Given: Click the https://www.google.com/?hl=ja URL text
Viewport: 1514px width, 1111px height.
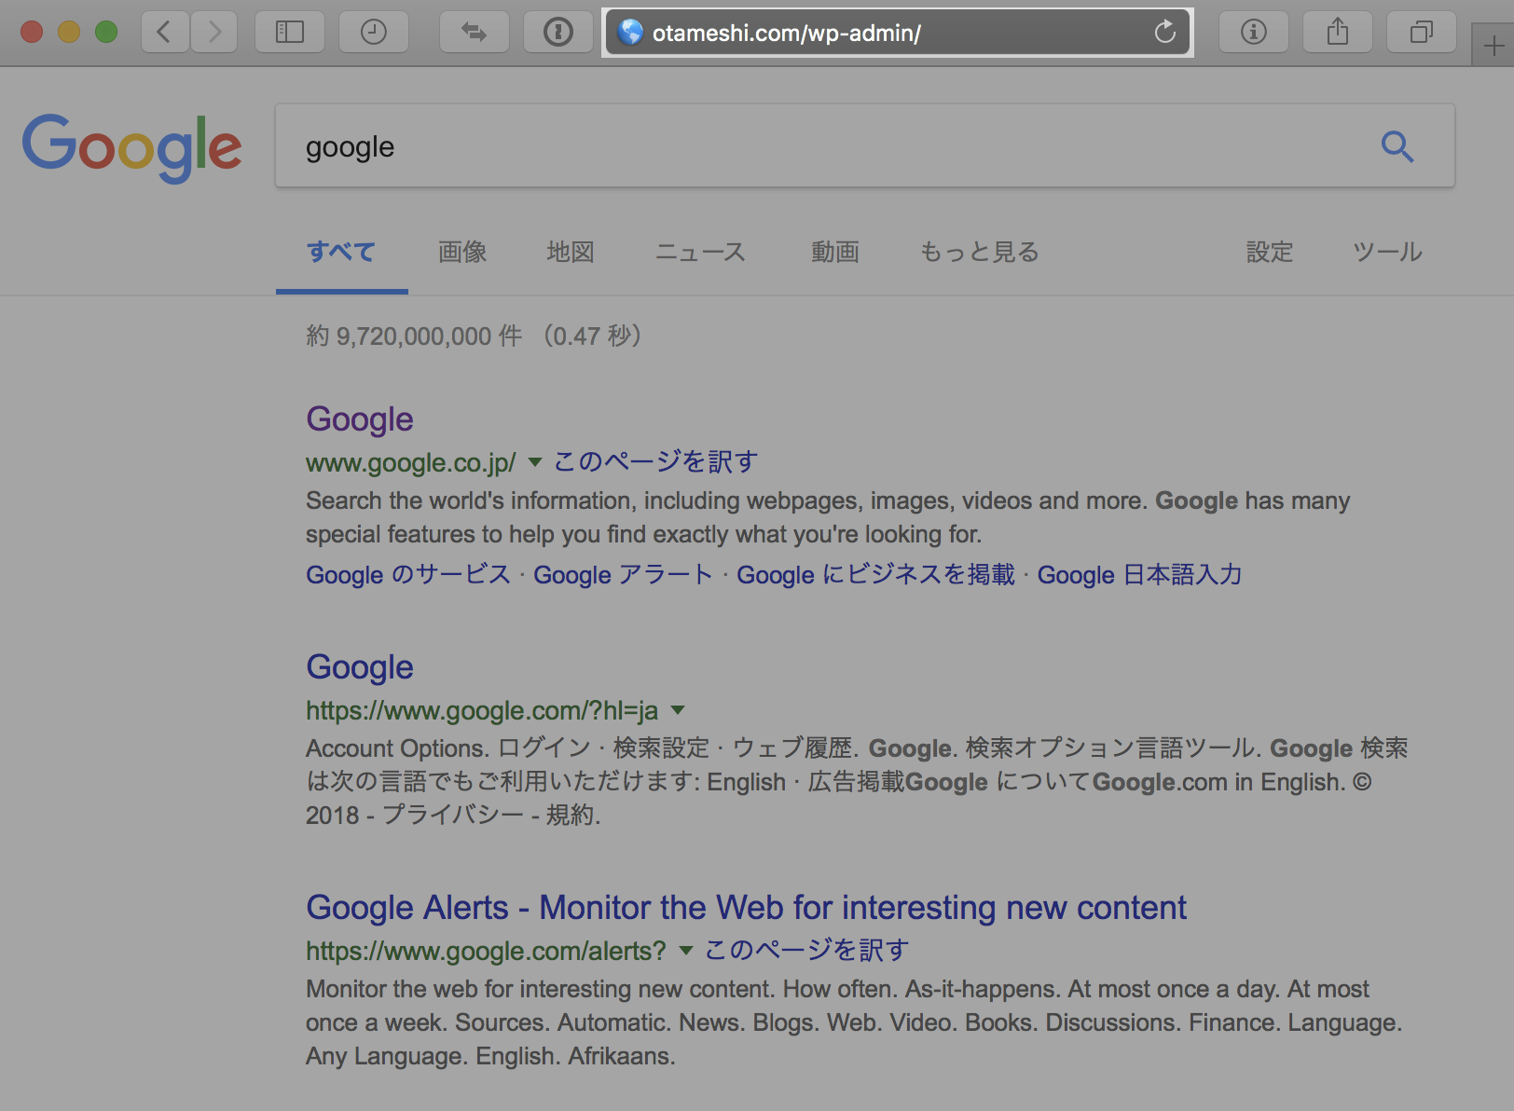Looking at the screenshot, I should pos(482,710).
